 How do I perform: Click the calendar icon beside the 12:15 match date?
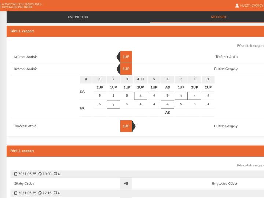coord(16,193)
